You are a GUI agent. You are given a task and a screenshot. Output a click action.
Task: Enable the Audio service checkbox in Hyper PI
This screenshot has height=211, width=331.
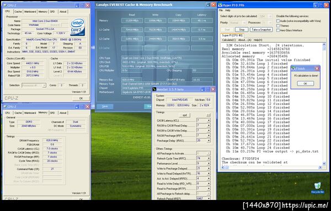coord(278,21)
